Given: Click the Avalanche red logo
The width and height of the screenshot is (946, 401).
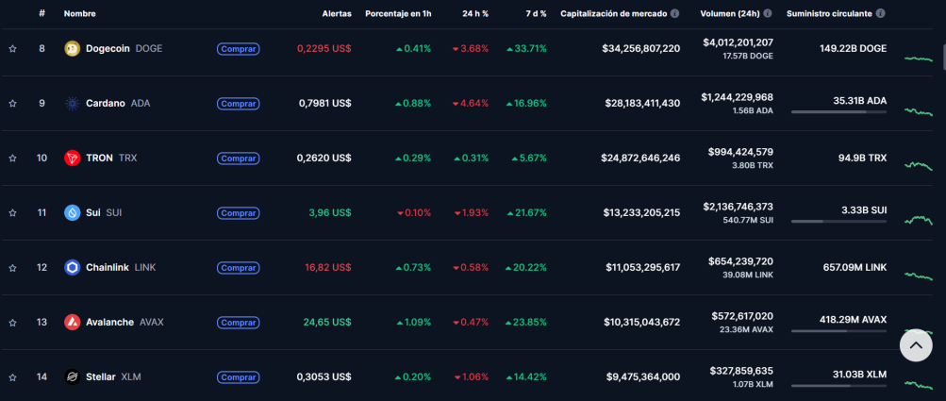Looking at the screenshot, I should pyautogui.click(x=73, y=323).
